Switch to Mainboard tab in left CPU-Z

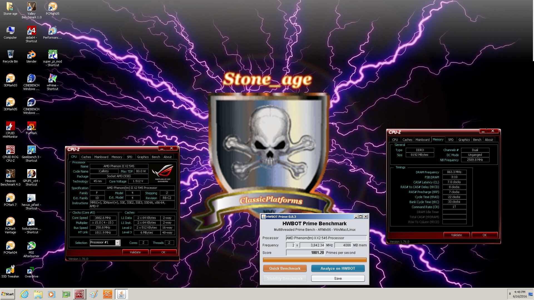(x=101, y=157)
